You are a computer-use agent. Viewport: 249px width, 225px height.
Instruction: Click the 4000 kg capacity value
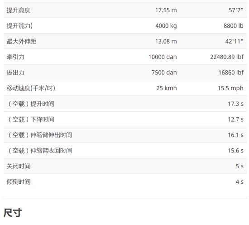point(166,26)
